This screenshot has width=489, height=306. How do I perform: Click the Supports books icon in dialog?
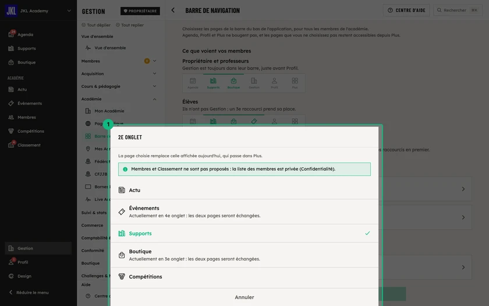pyautogui.click(x=122, y=233)
